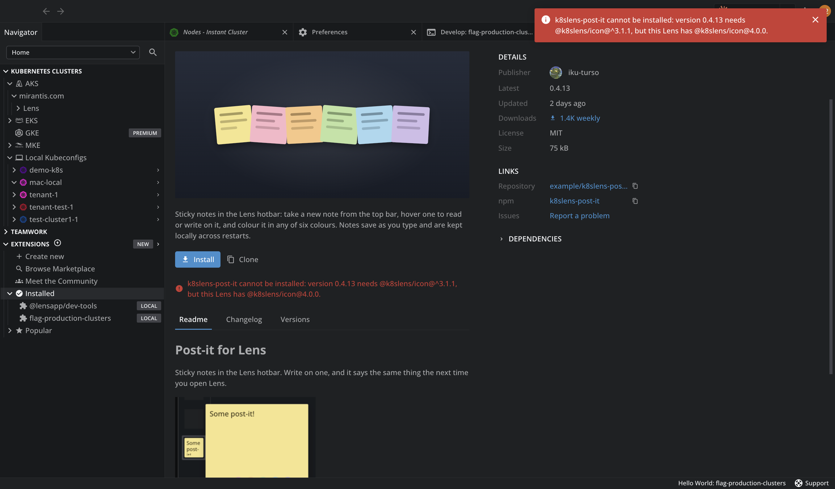Click the Extensions update circle icon
The image size is (835, 489).
click(58, 243)
